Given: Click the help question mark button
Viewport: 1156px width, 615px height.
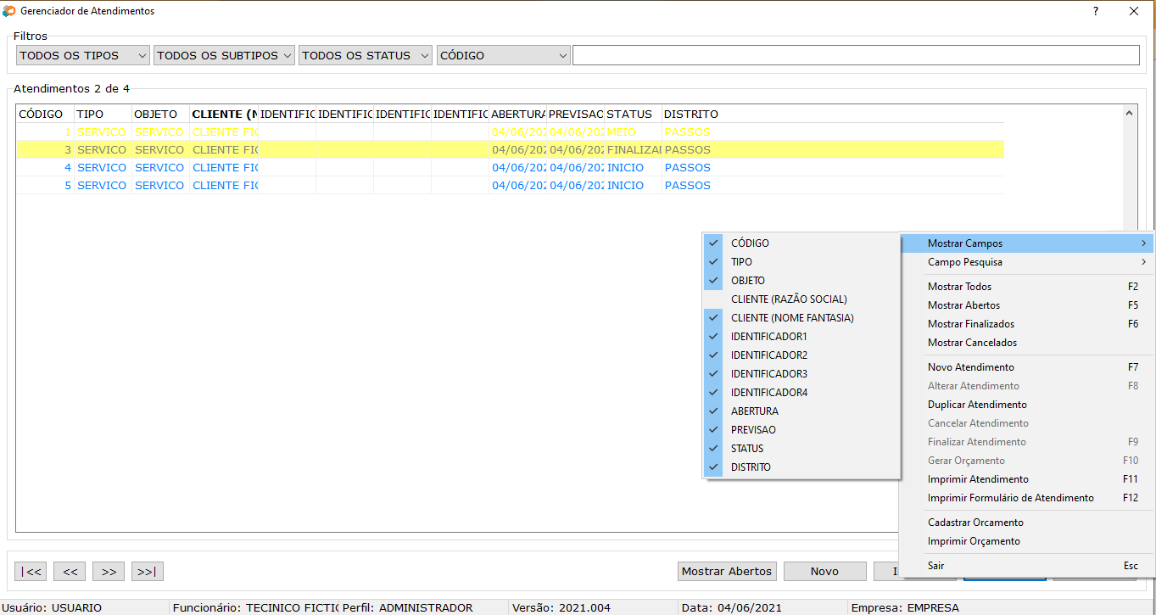Looking at the screenshot, I should pyautogui.click(x=1095, y=11).
